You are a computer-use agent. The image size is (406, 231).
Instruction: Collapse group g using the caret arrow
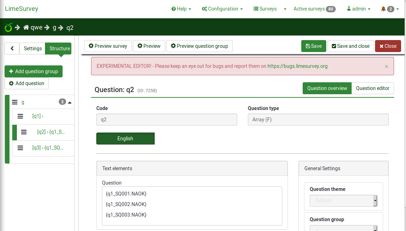coord(70,103)
